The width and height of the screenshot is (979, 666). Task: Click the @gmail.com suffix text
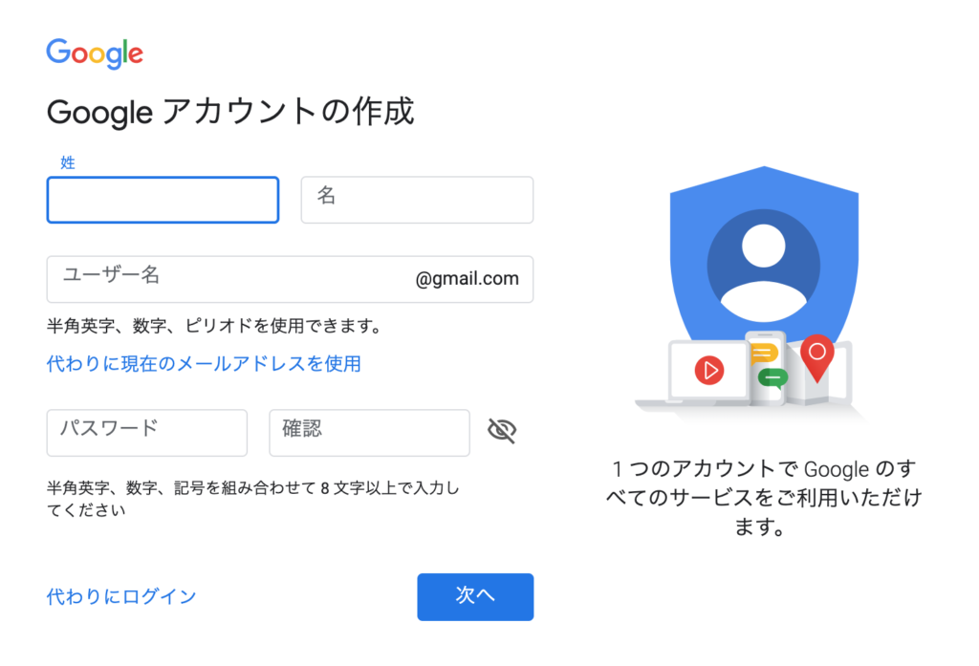click(467, 278)
